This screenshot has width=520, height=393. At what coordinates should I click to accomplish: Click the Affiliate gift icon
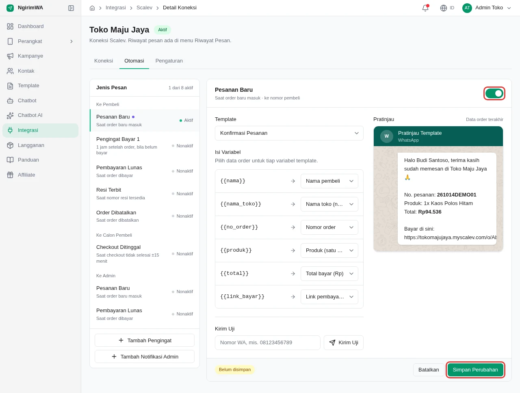pyautogui.click(x=10, y=175)
